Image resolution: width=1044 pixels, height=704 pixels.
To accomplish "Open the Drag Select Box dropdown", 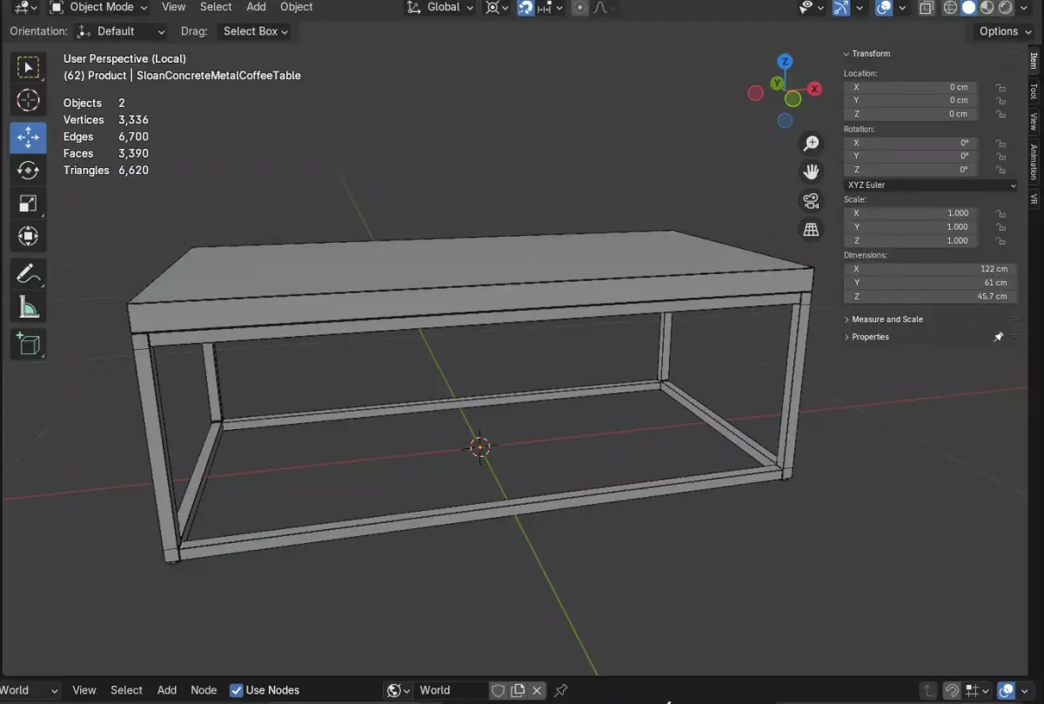I will tap(255, 31).
